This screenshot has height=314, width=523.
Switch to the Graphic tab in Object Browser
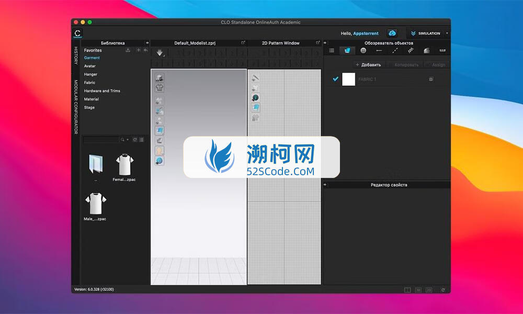427,50
